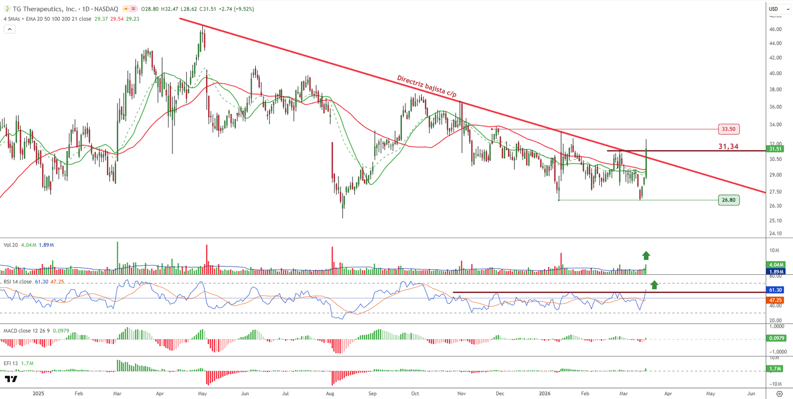Click the 31.51 current price tag on axis

[x=775, y=149]
